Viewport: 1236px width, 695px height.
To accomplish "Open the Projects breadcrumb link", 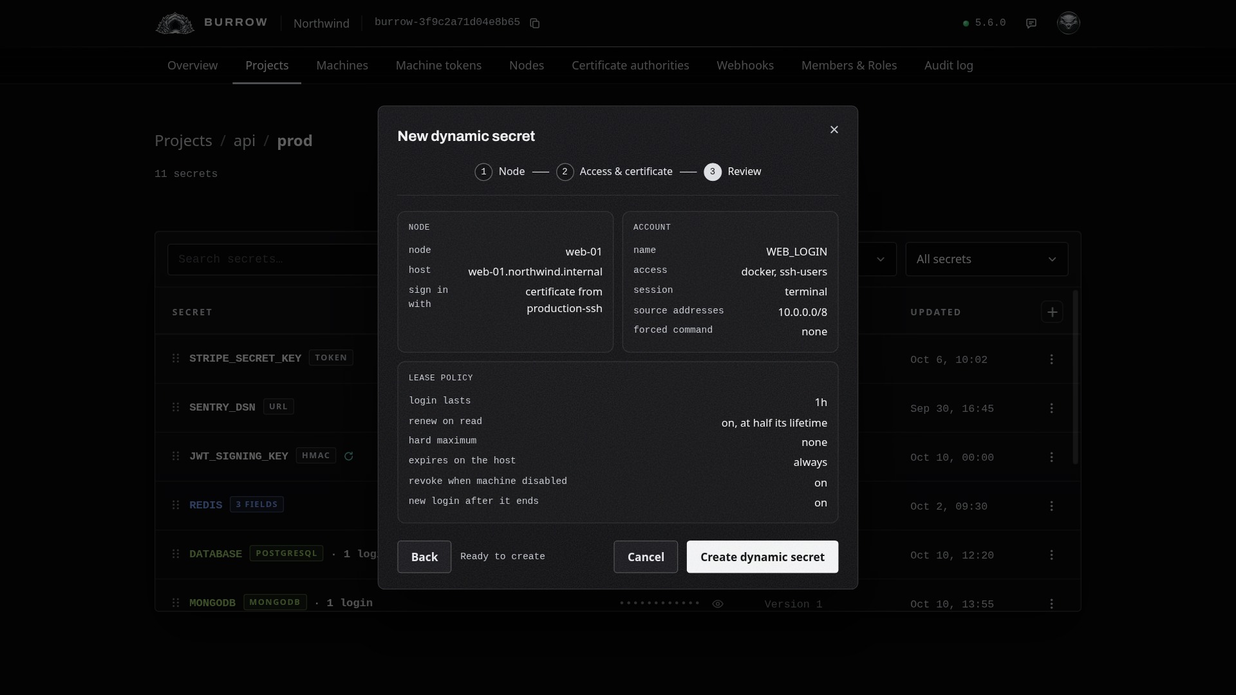I will click(183, 141).
